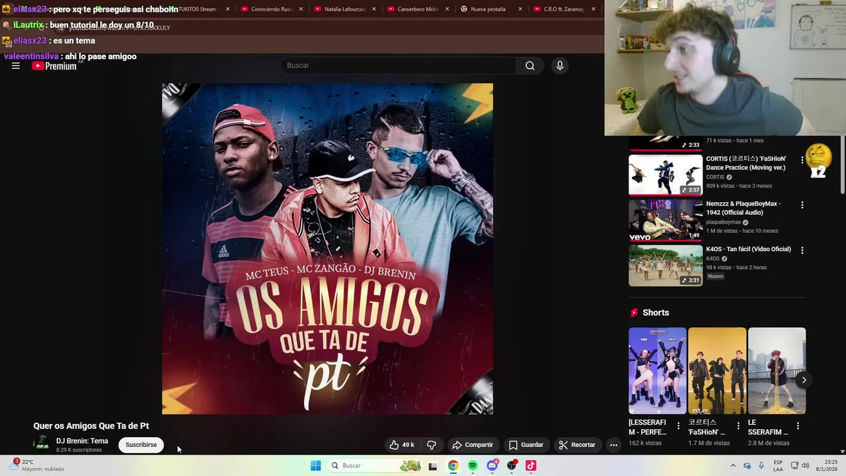Image resolution: width=846 pixels, height=476 pixels.
Task: Open TikTok app from taskbar
Action: [531, 466]
